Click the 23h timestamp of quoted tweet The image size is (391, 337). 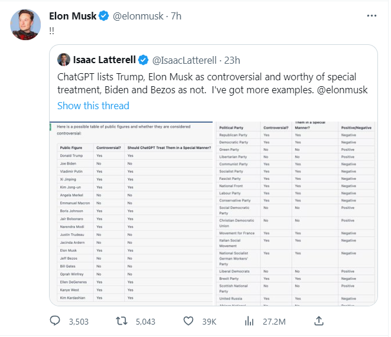coord(231,60)
